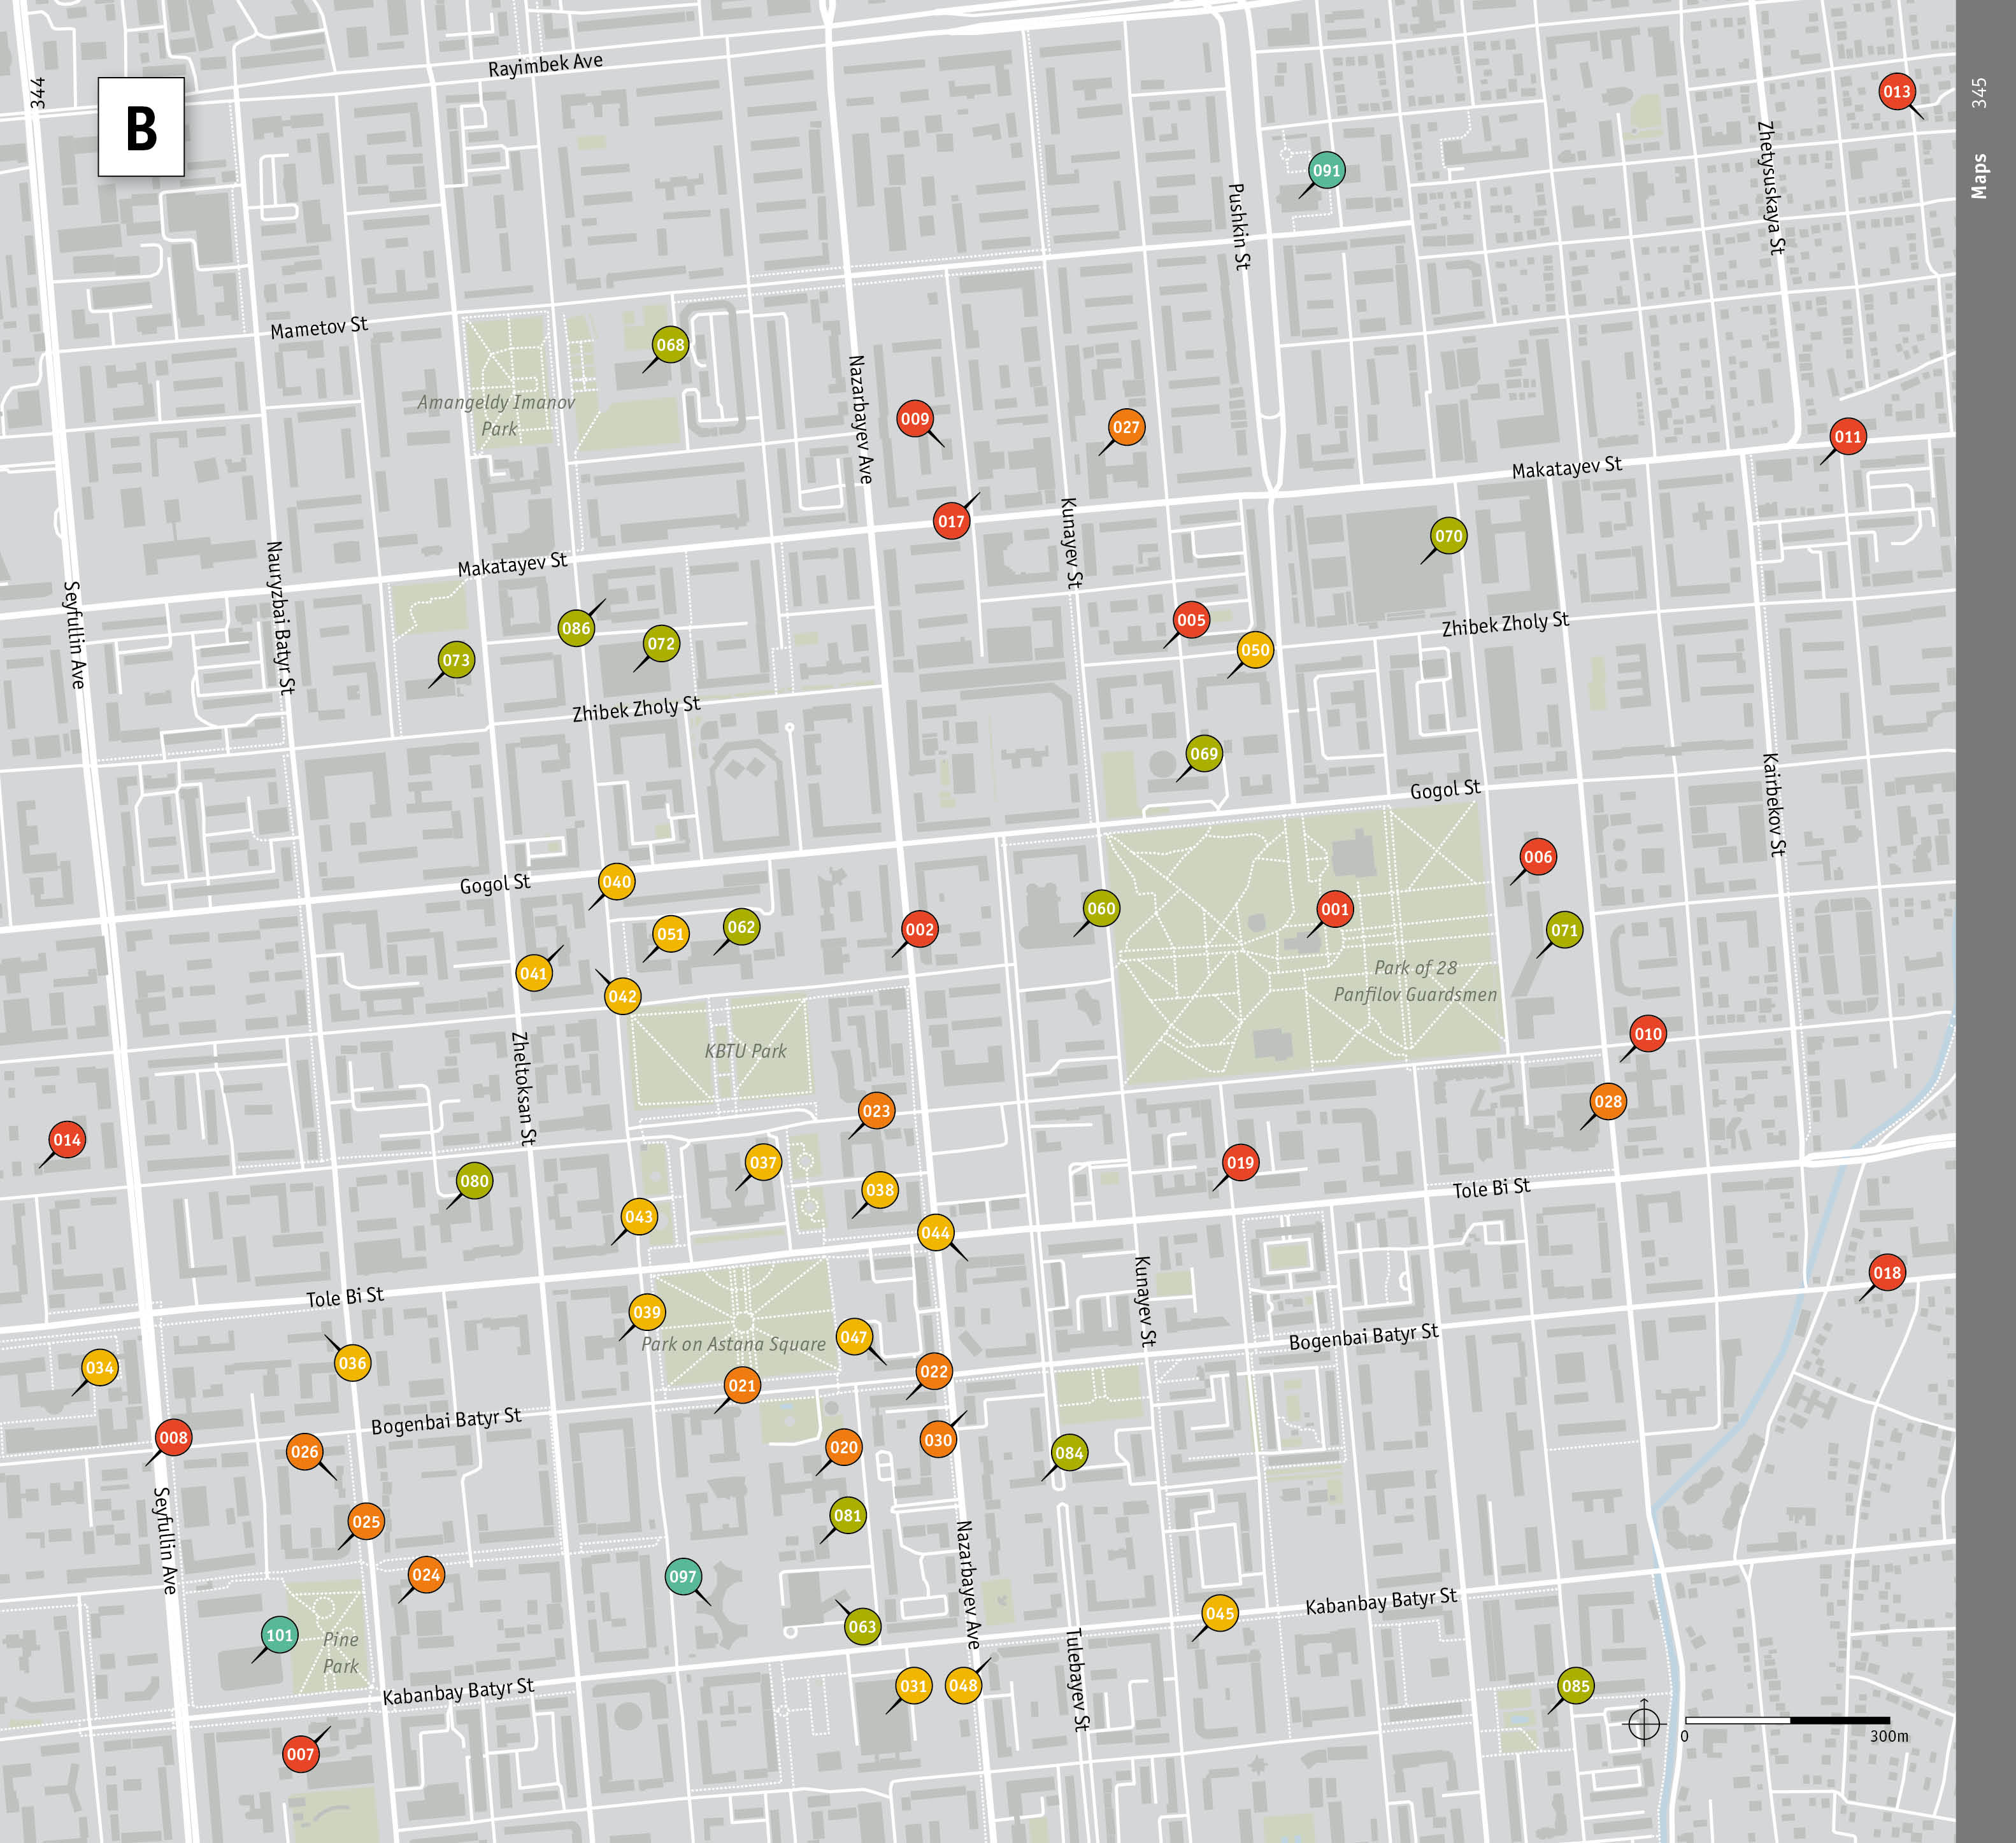Click the map section B label box
Image resolution: width=2016 pixels, height=1843 pixels.
141,127
